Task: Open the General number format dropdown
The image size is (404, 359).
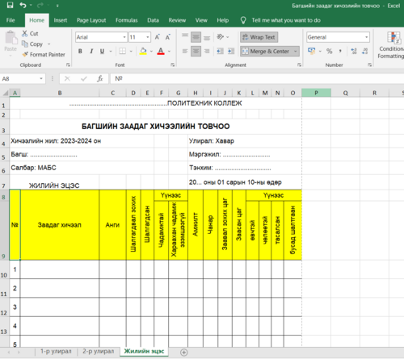Action: coord(367,37)
